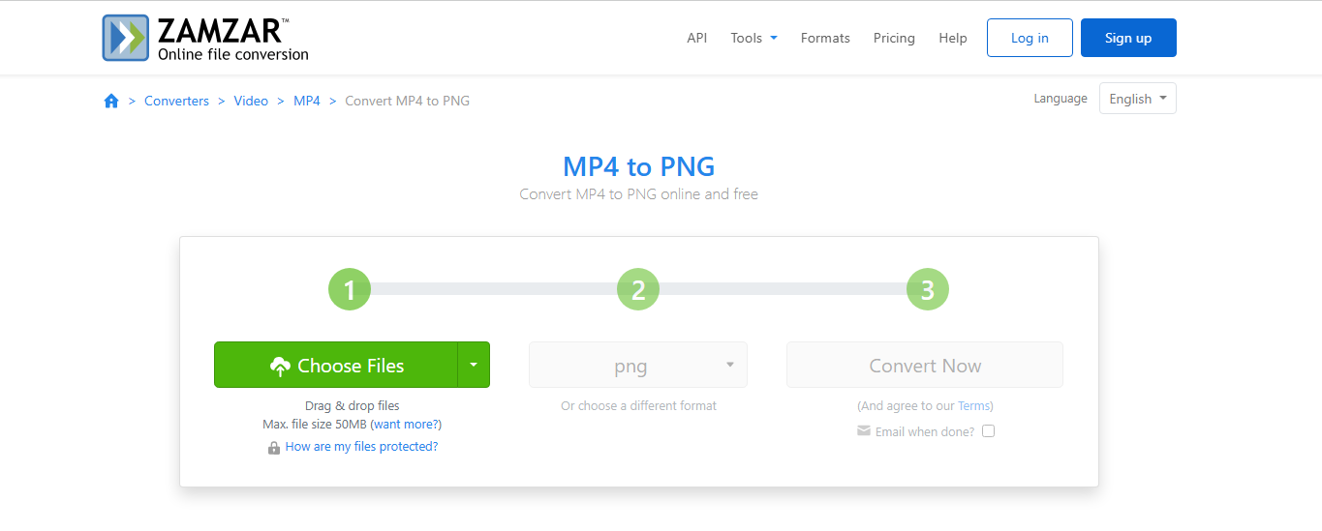Enable the Email when done checkbox
This screenshot has width=1322, height=531.
tap(989, 431)
